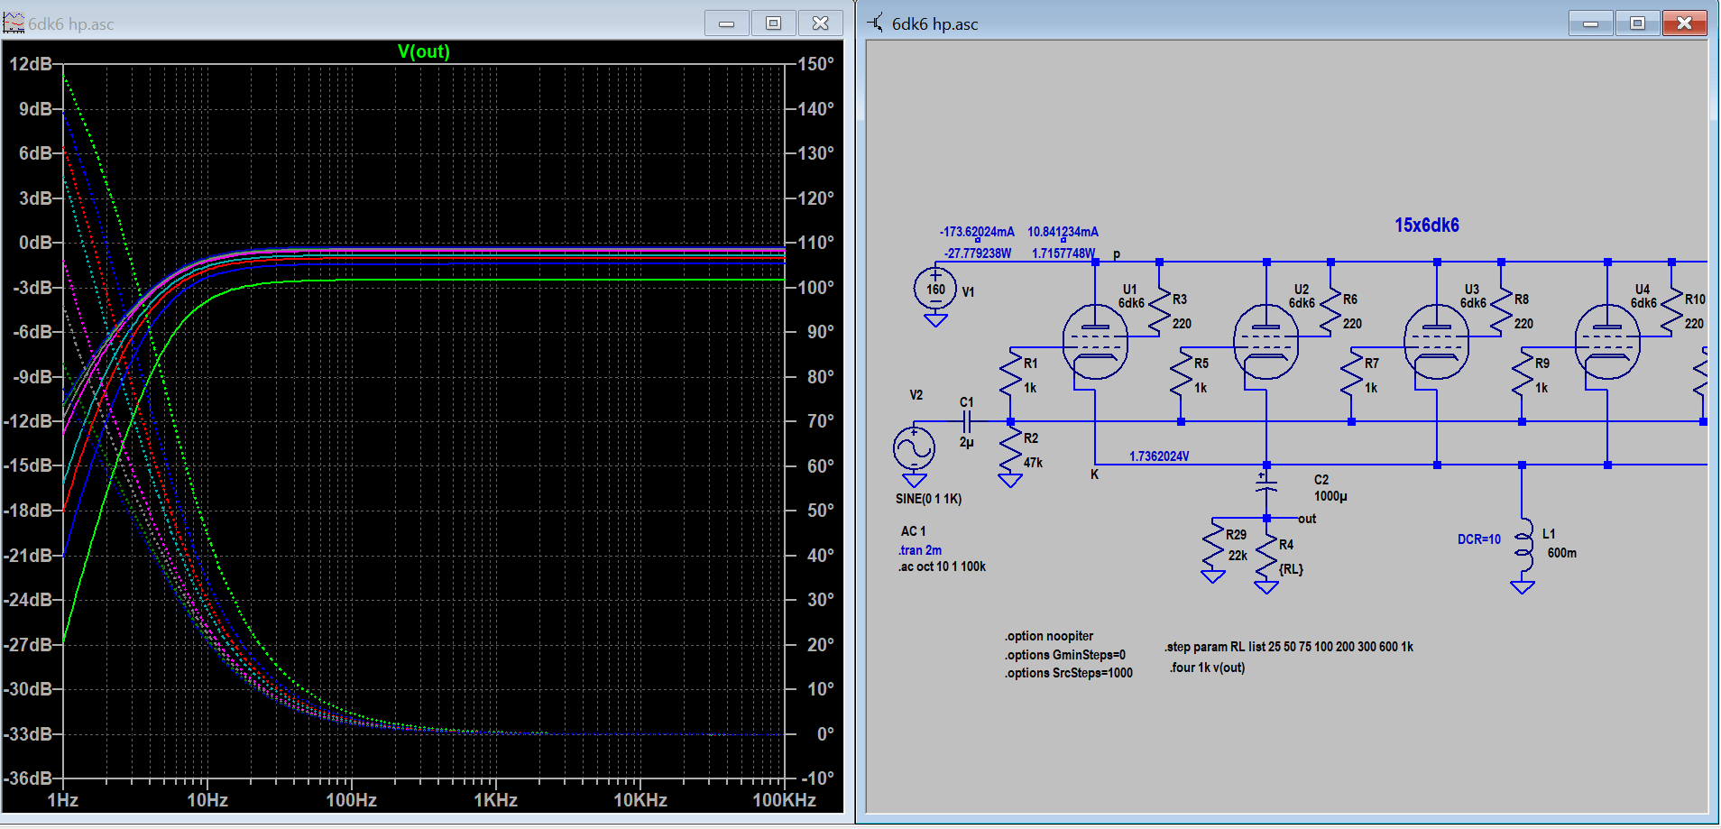Screen dimensions: 1721x829
Task: Select resistor R4 {RL} symbol
Action: pos(1266,555)
